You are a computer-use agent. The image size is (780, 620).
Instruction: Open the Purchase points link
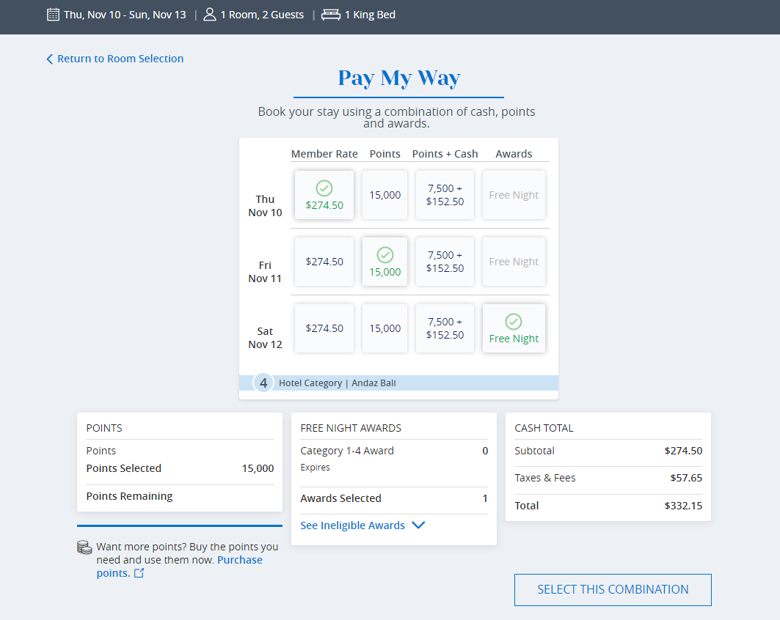coord(180,567)
